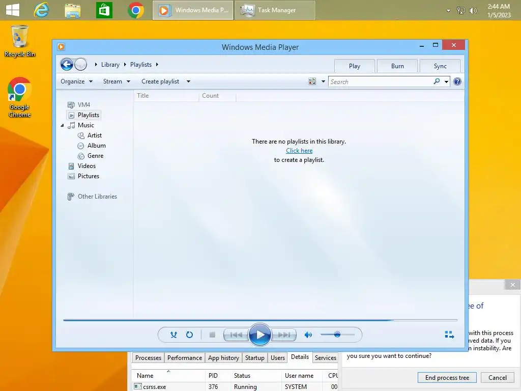
Task: Open the Organize menu
Action: pos(76,81)
